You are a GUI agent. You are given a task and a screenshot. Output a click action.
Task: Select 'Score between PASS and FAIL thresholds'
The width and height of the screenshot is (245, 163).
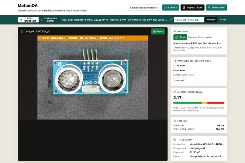tap(197, 43)
